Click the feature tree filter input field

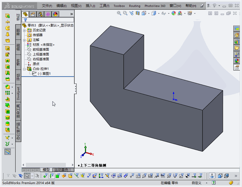(x=48, y=20)
